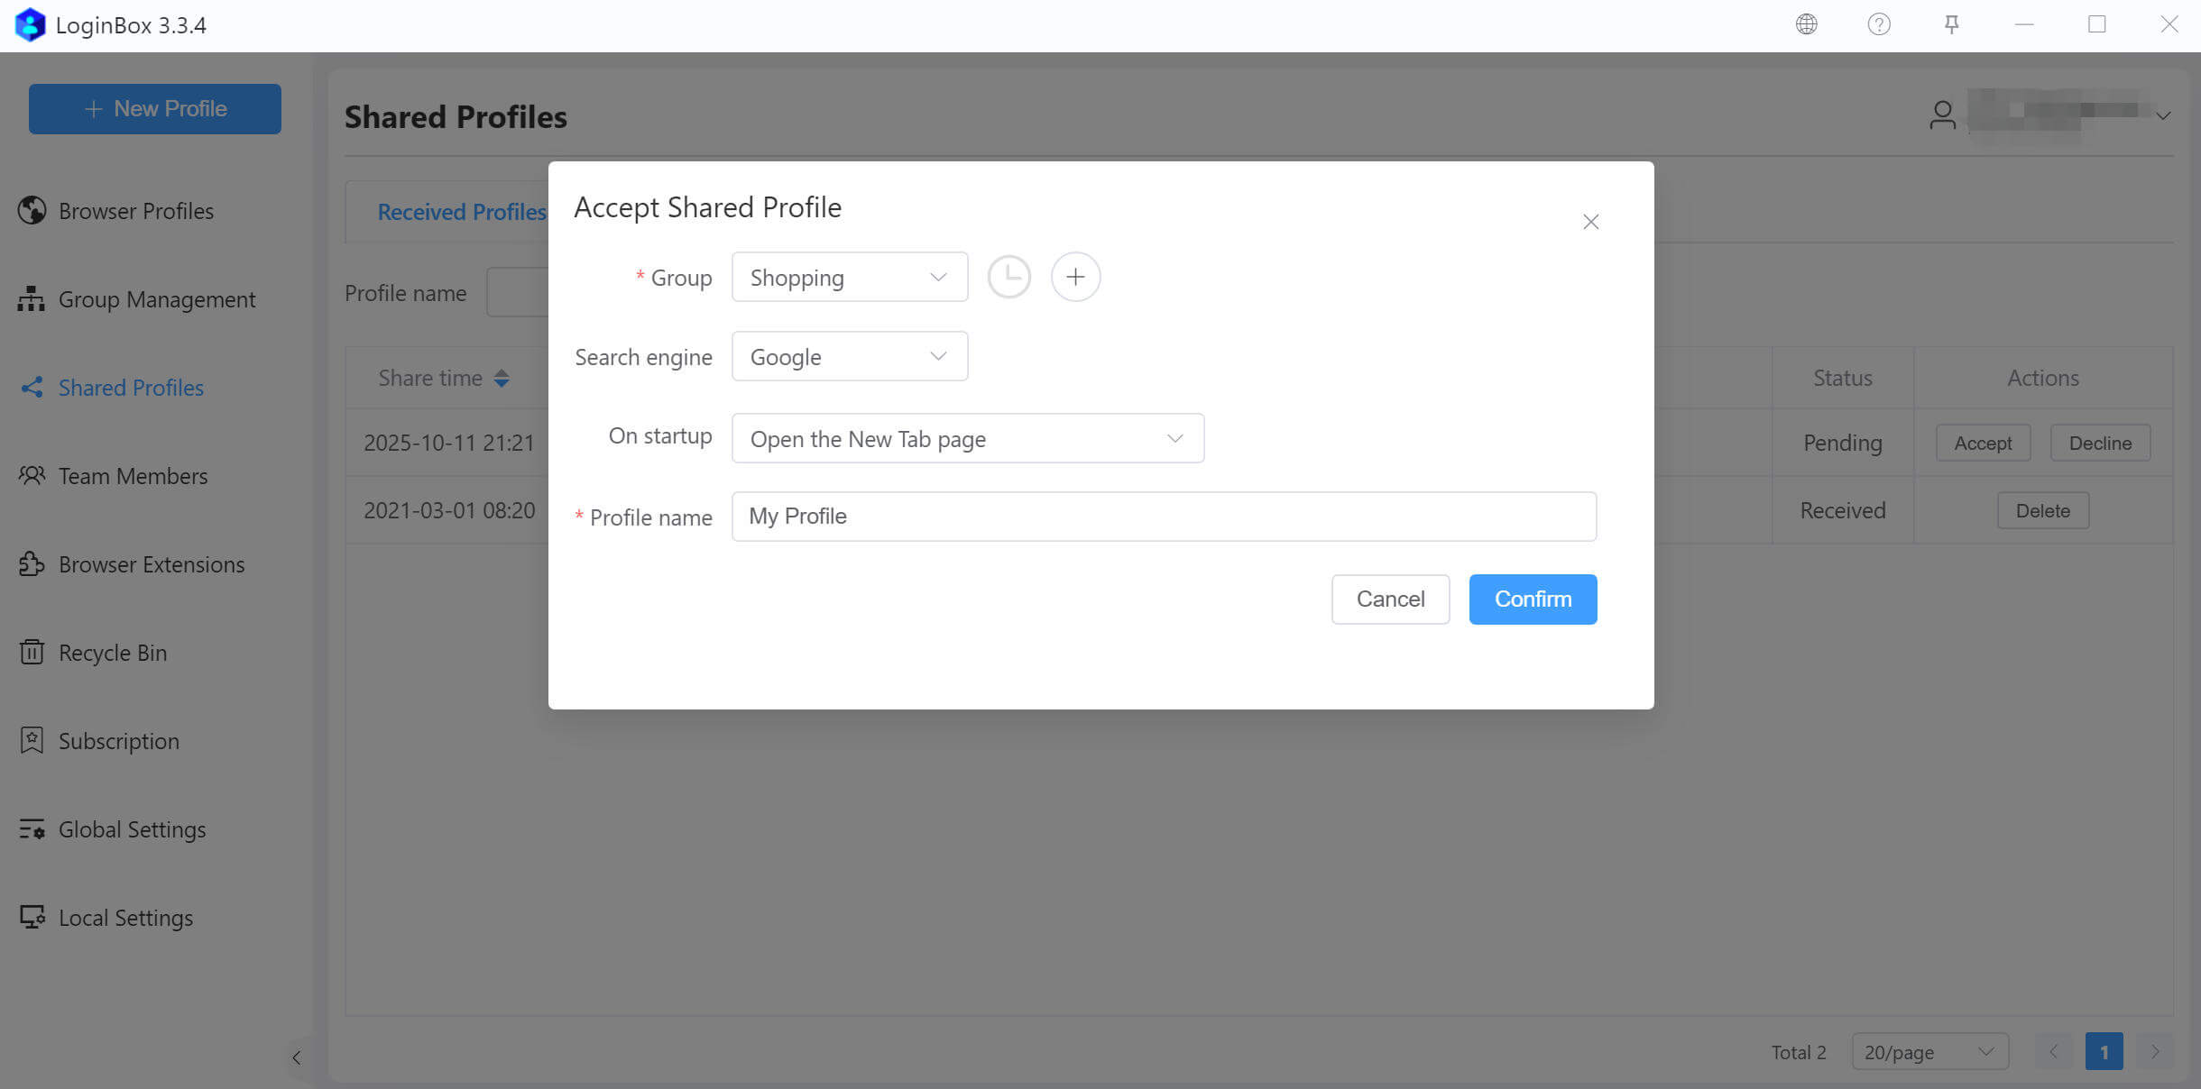This screenshot has width=2201, height=1089.
Task: Close the Accept Shared Profile dialog
Action: pyautogui.click(x=1590, y=222)
